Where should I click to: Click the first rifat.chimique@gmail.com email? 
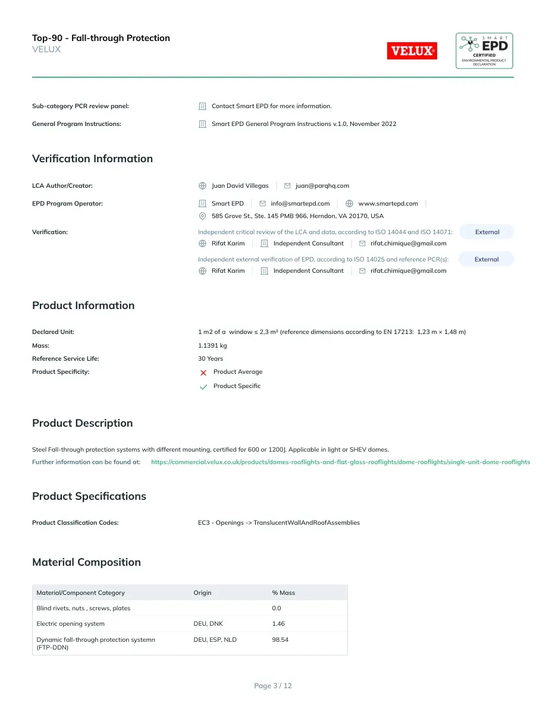tap(409, 244)
